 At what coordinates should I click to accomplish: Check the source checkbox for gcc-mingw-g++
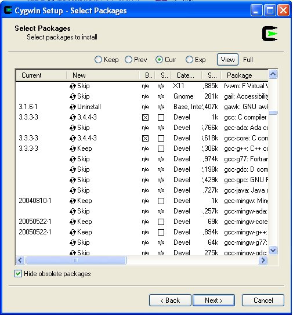[x=161, y=233]
